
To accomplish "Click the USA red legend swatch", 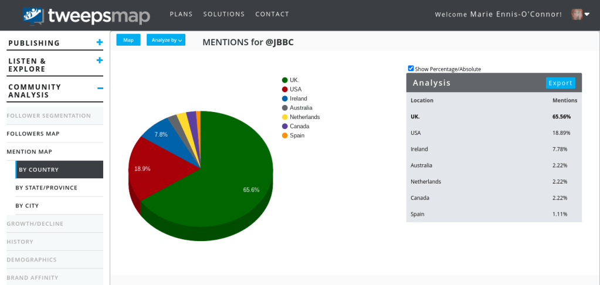I will point(284,89).
